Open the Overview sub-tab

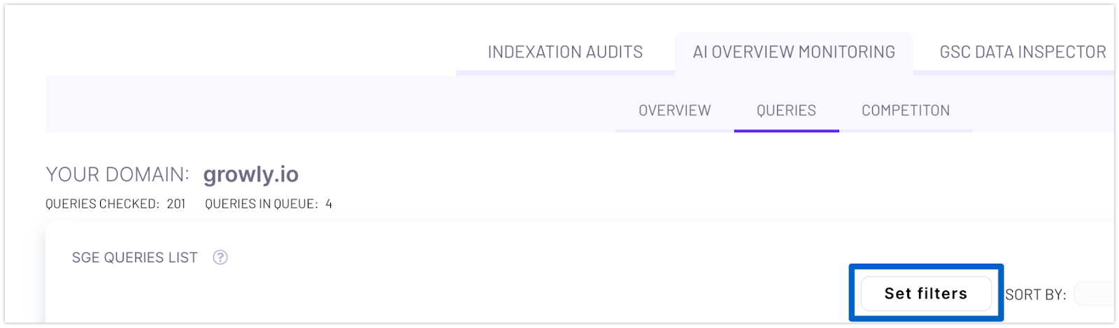675,110
